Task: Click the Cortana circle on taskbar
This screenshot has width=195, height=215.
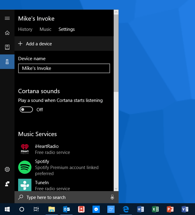Action: coord(22,209)
